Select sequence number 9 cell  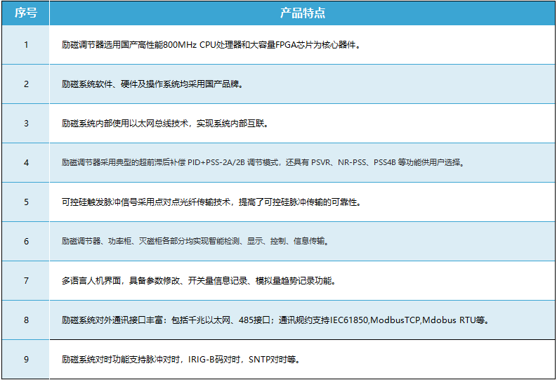(x=26, y=360)
